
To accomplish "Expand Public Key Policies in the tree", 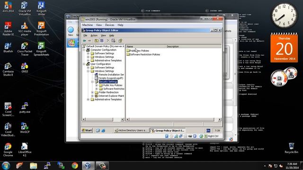I will pos(97,85).
